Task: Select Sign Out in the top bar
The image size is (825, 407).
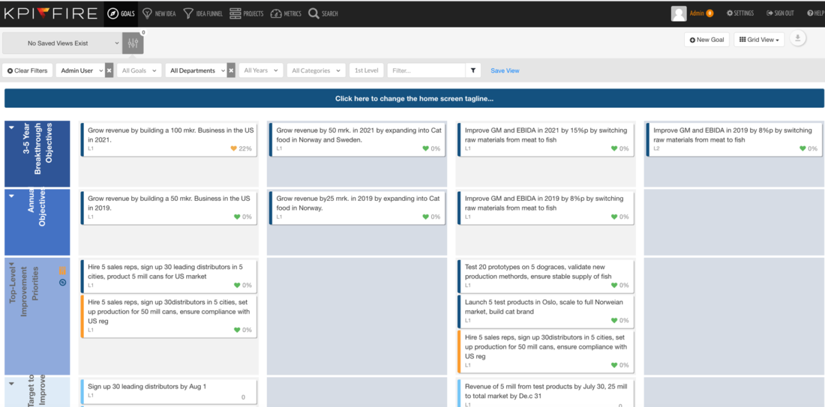Action: 780,13
